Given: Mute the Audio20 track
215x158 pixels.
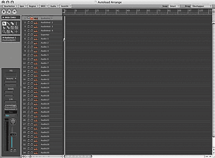Looking at the screenshot, I should [29, 112].
